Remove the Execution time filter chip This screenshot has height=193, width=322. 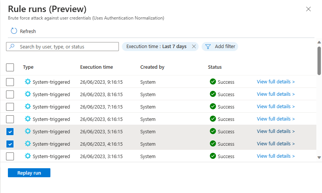tap(194, 47)
